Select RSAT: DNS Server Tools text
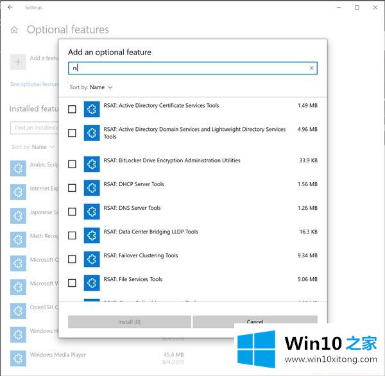The height and width of the screenshot is (376, 385). [x=132, y=208]
